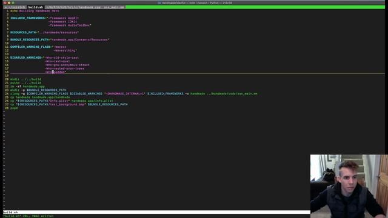Screen dimensions: 388x218
Task: Click the '-Wno-padded' flag on line 18
Action: click(x=55, y=72)
